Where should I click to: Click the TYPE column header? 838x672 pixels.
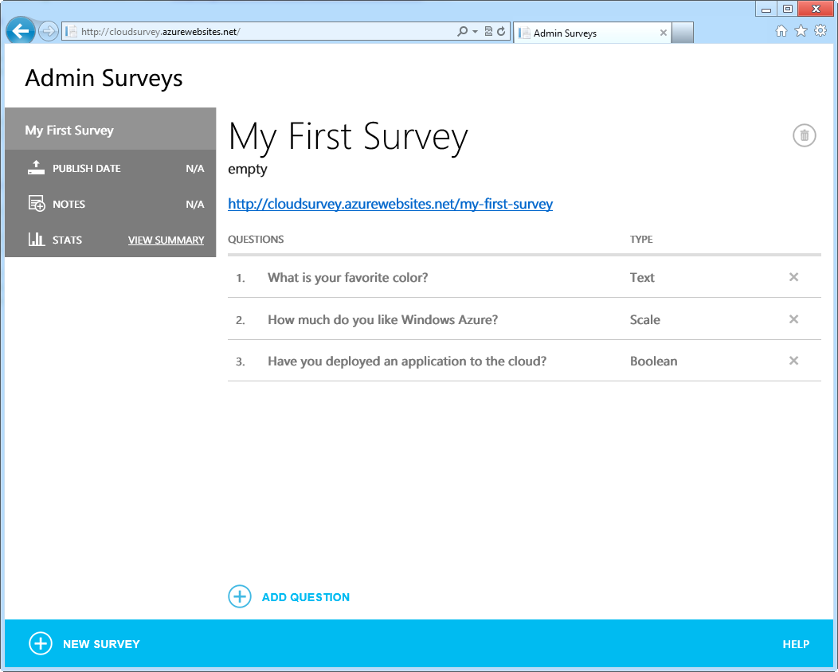641,240
